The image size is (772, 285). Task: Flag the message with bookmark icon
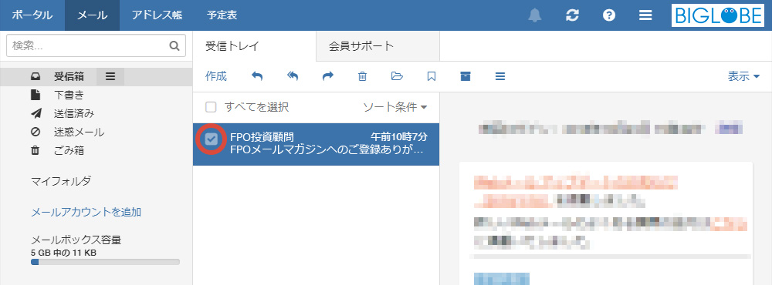click(432, 76)
